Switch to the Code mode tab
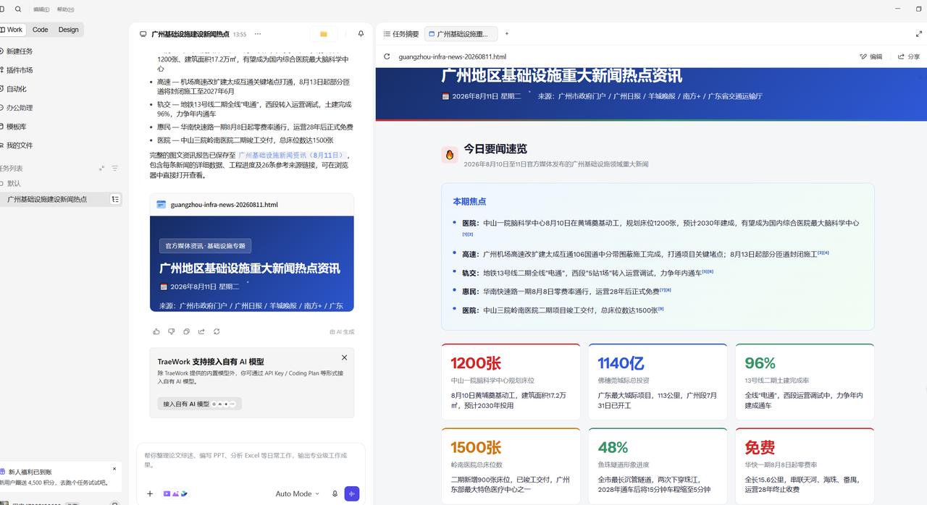The height and width of the screenshot is (505, 927). pos(41,30)
